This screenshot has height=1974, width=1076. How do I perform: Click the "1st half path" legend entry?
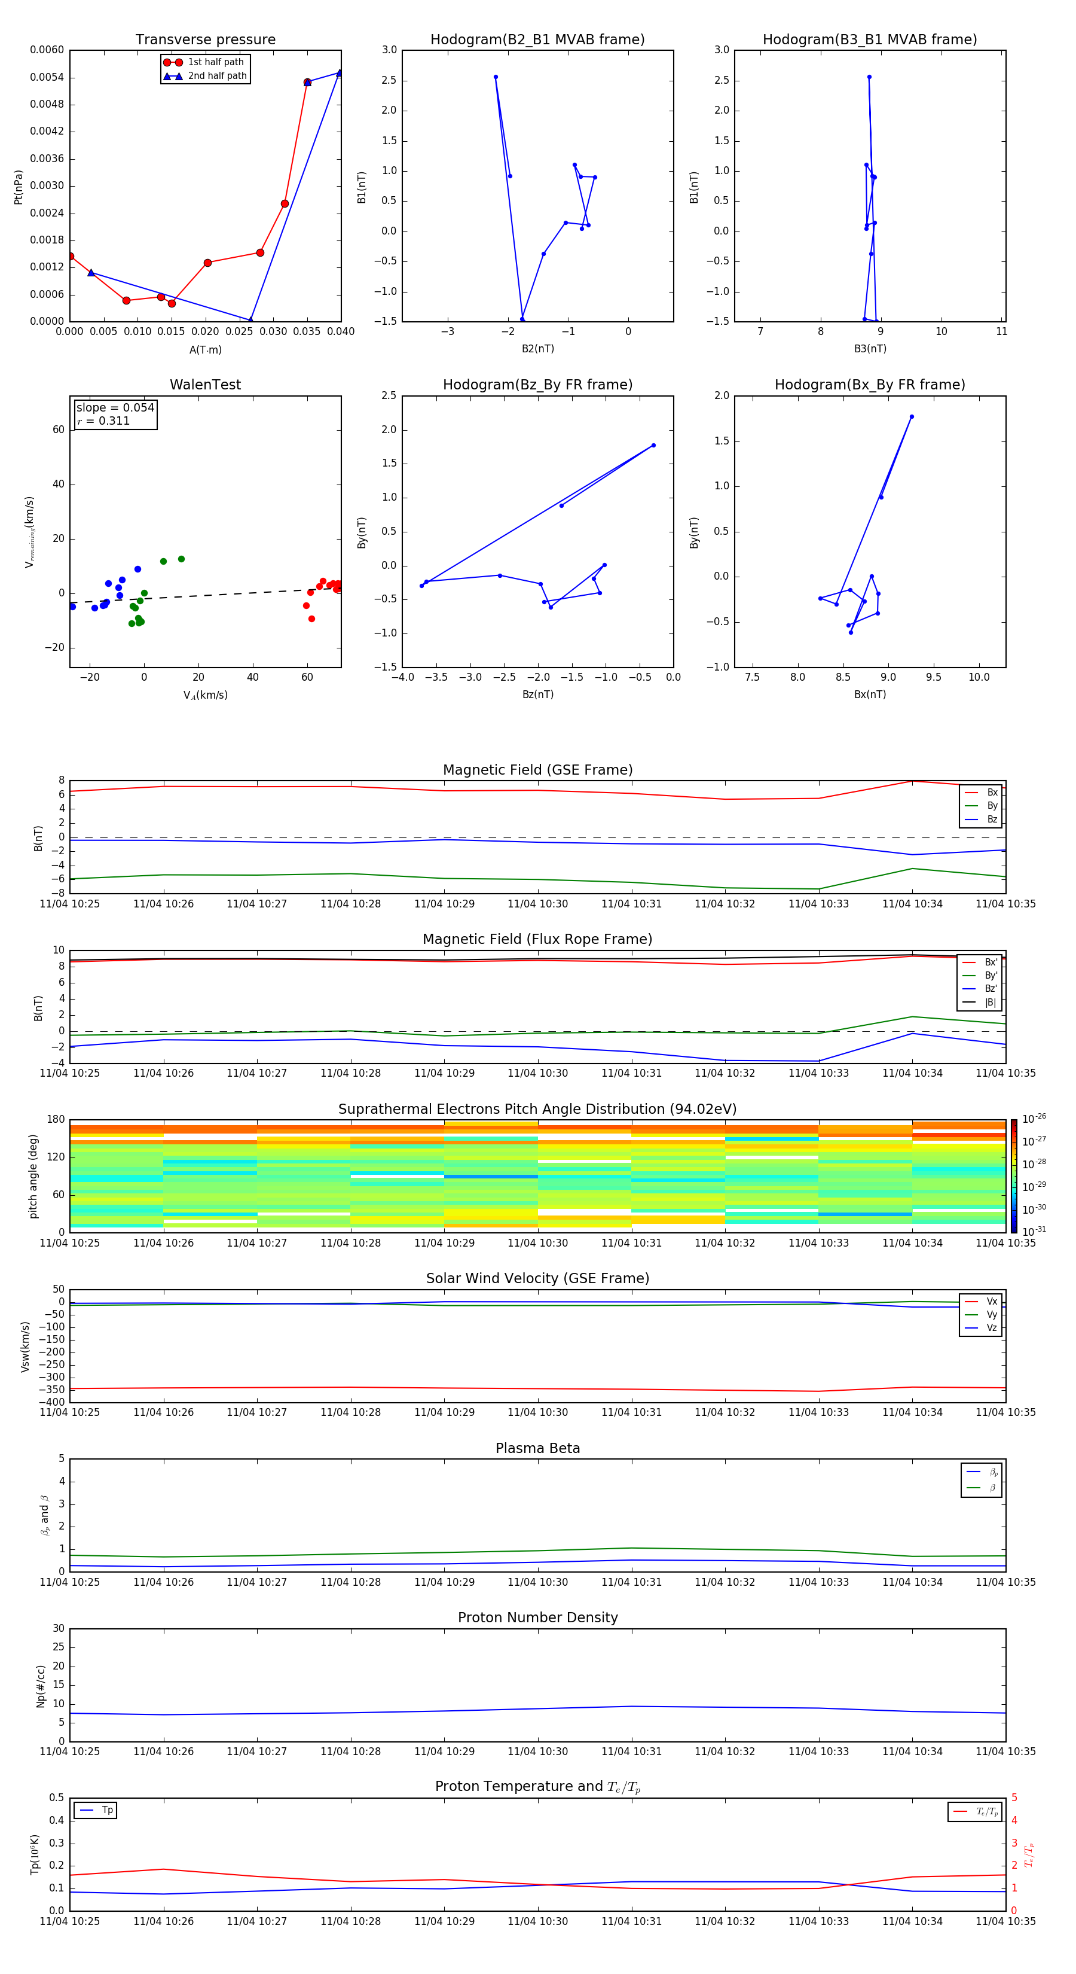[204, 62]
